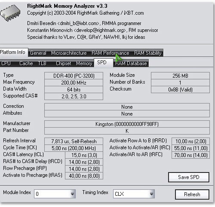Click the Row Precharge tRP value
This screenshot has width=215, height=207.
click(84, 169)
